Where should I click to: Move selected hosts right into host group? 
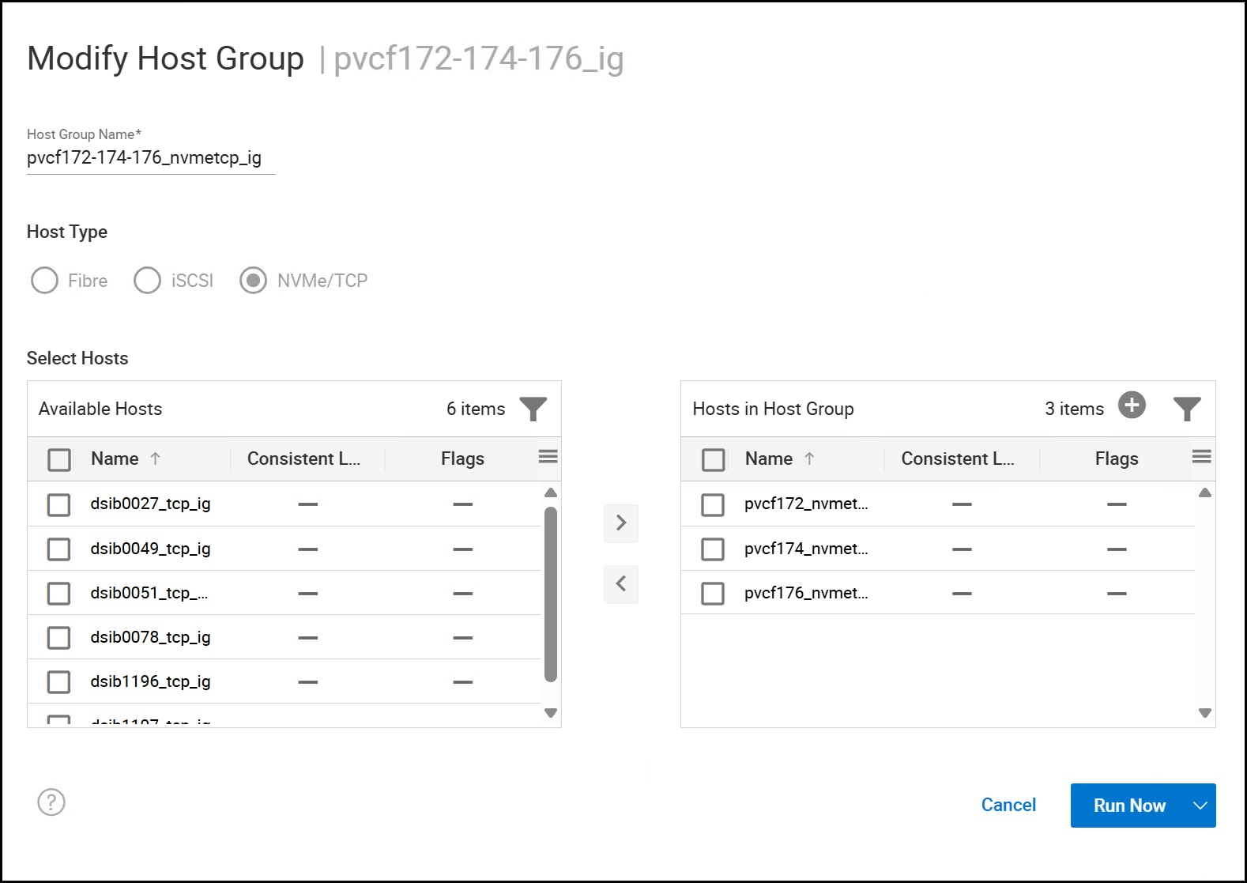pos(621,523)
